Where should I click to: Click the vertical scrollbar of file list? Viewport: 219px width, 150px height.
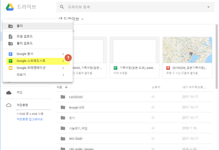tap(217, 57)
